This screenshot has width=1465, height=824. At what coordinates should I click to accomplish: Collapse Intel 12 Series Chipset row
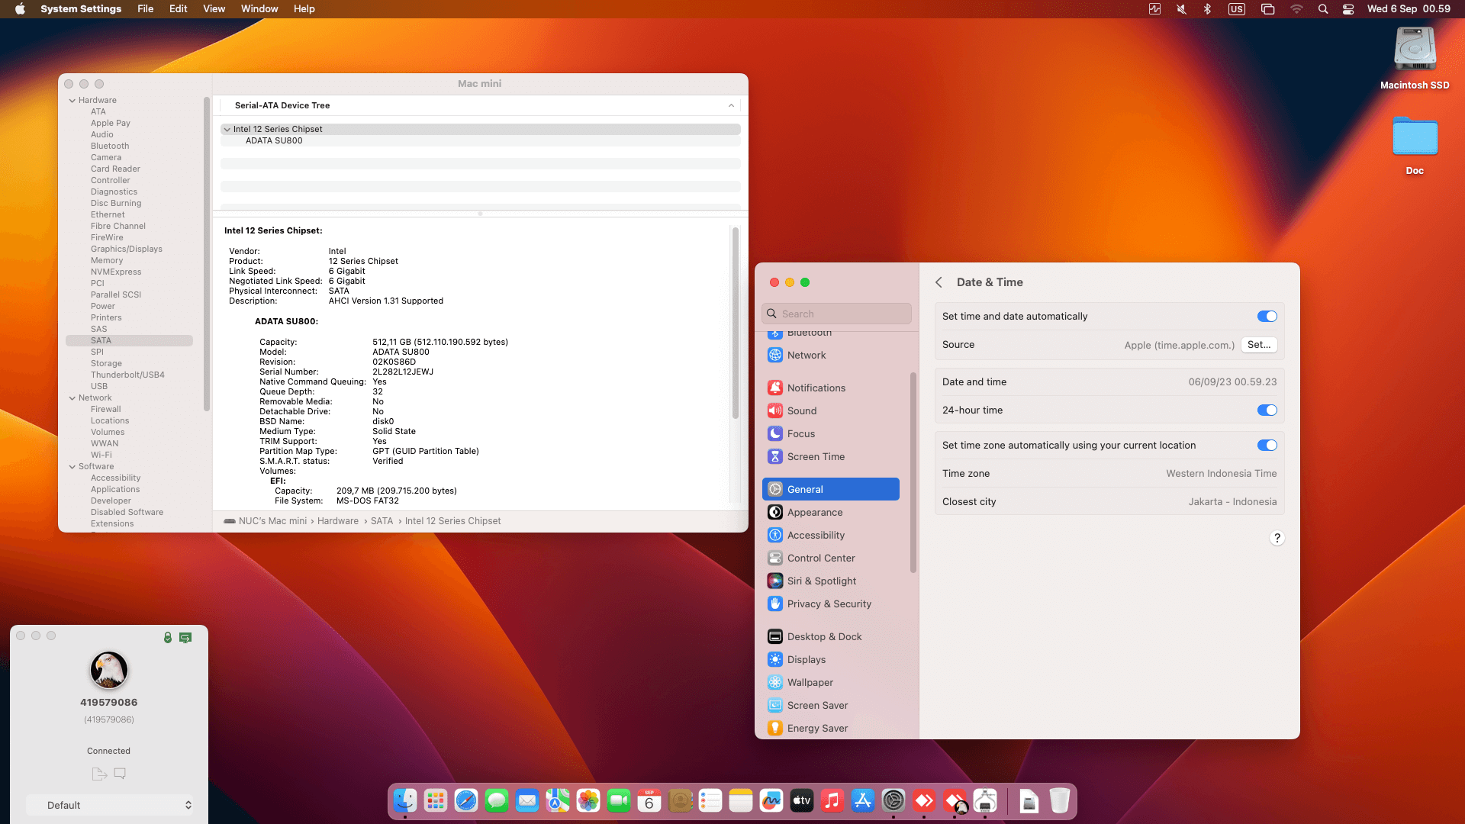click(227, 130)
